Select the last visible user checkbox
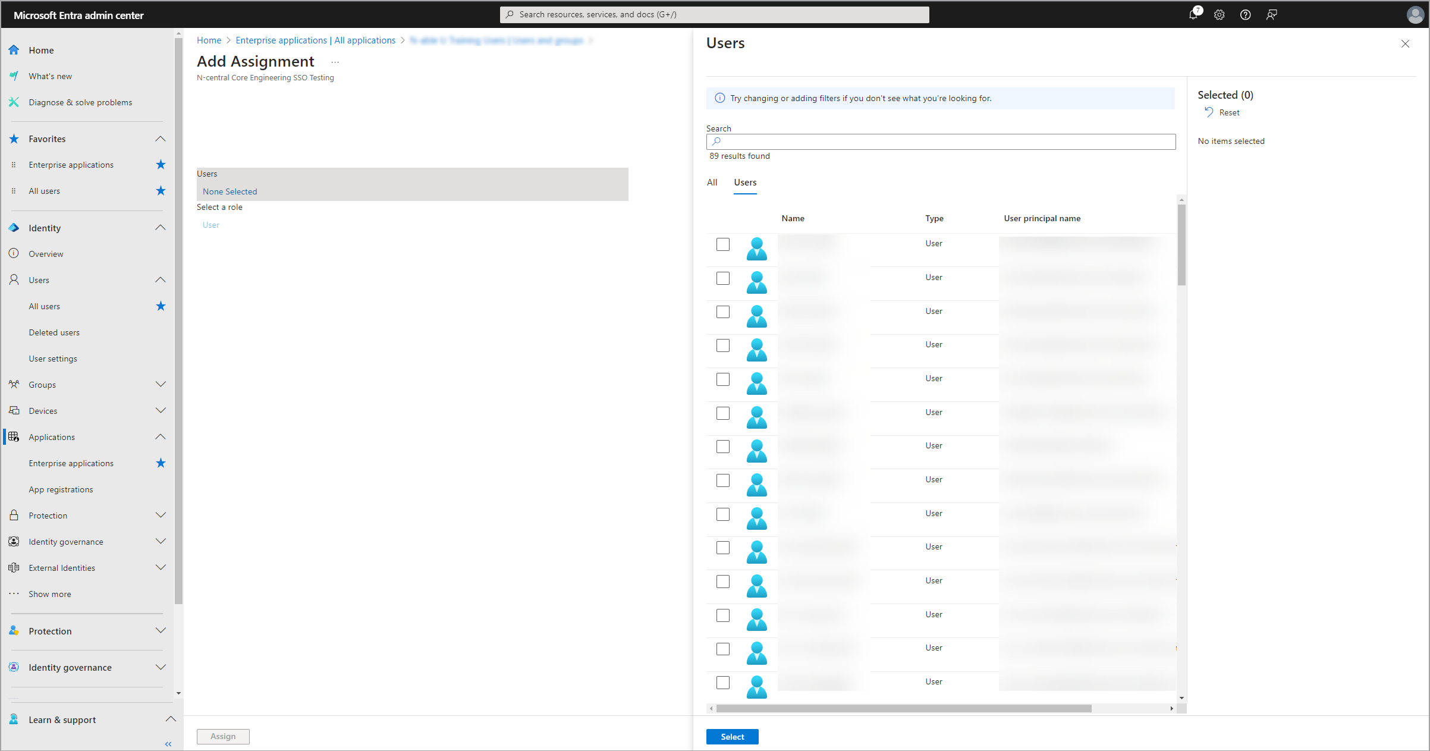1430x751 pixels. pyautogui.click(x=723, y=683)
